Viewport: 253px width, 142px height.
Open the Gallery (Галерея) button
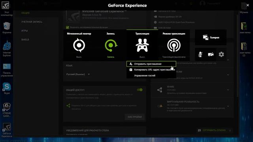pyautogui.click(x=211, y=37)
